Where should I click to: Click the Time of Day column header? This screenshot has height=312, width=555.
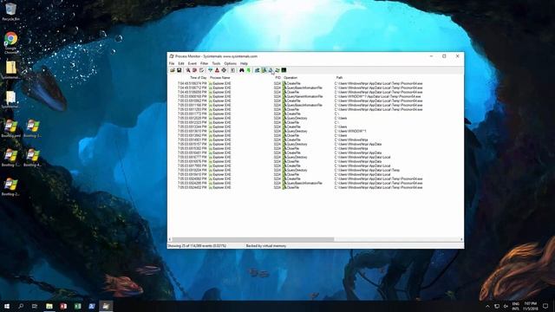[199, 77]
